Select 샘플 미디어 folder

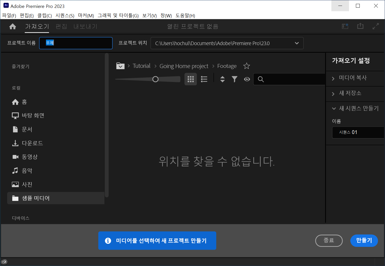pyautogui.click(x=56, y=198)
